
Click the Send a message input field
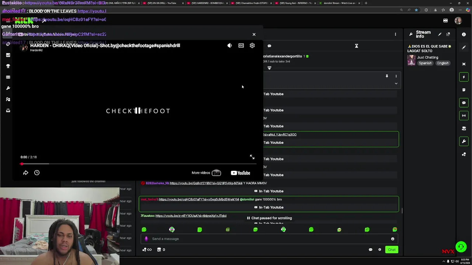pos(269,239)
